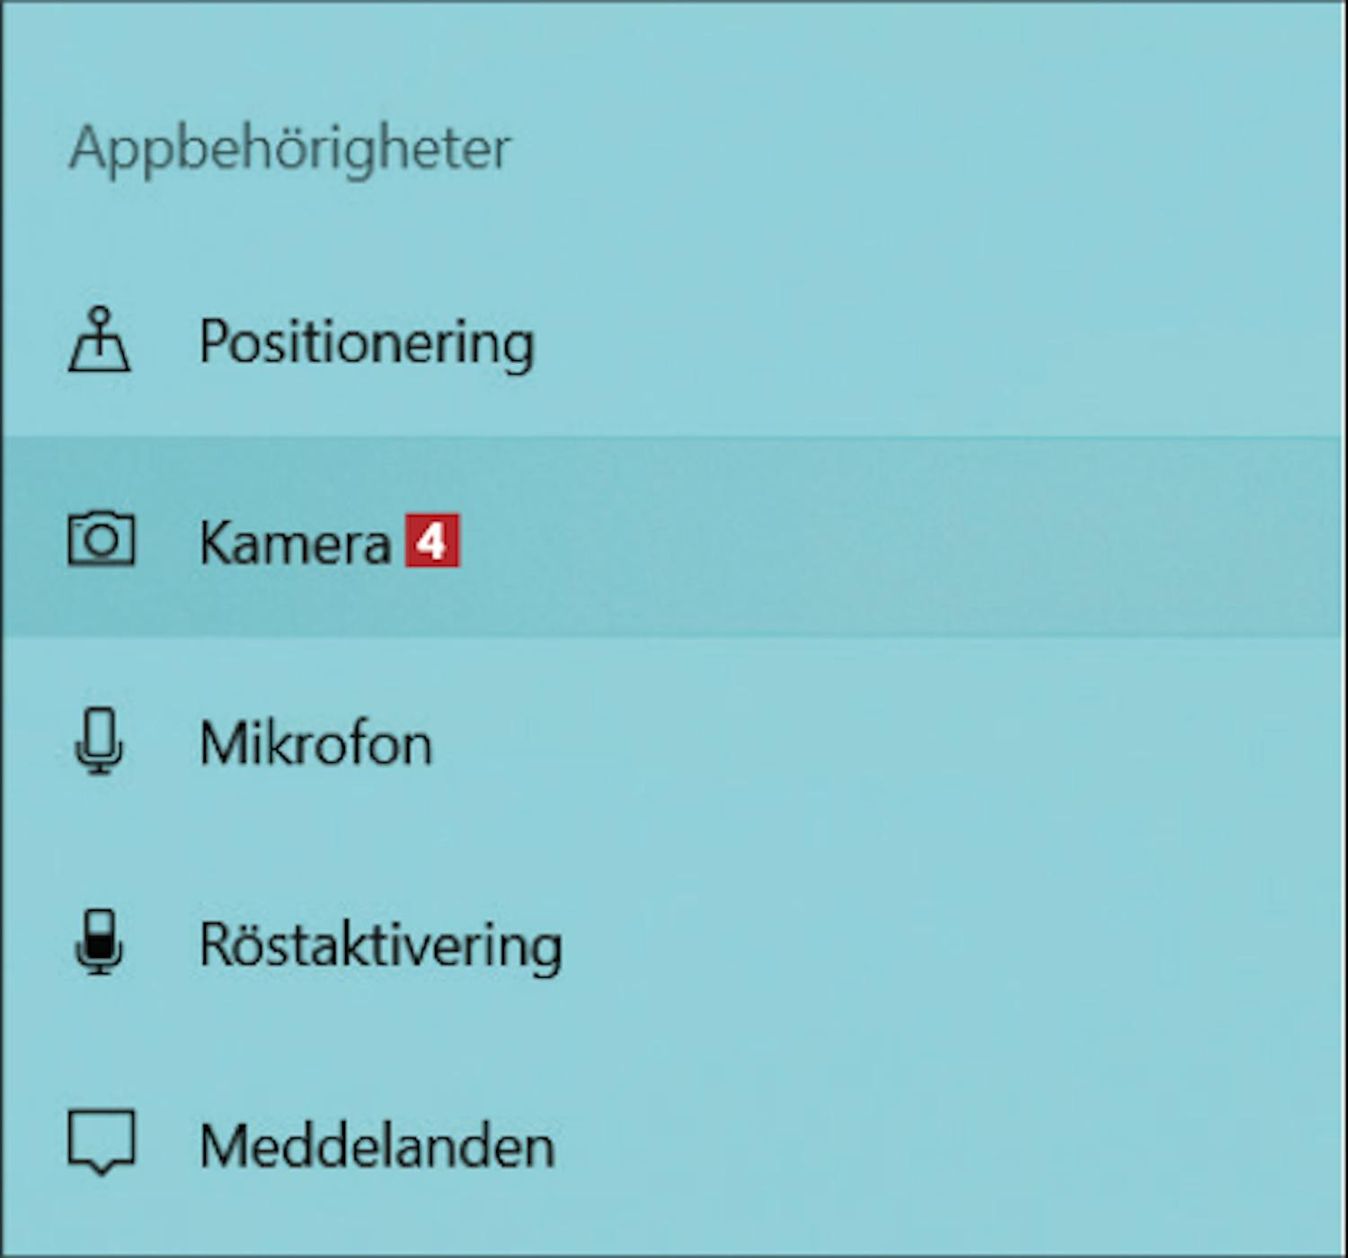Image resolution: width=1348 pixels, height=1258 pixels.
Task: Select the Kamera text label
Action: tap(295, 543)
